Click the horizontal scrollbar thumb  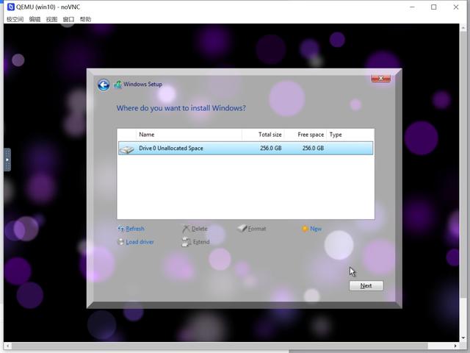[x=220, y=346]
